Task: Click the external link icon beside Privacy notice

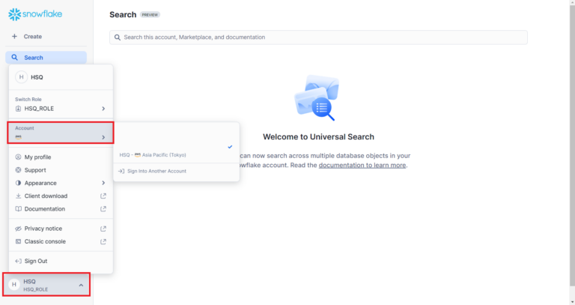Action: (x=103, y=229)
